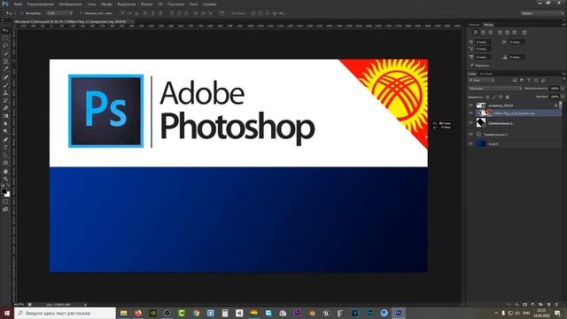The height and width of the screenshot is (319, 567).
Task: Select the History Brush tool
Action: coord(5,100)
